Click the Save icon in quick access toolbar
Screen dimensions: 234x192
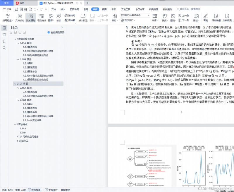pyautogui.click(x=16, y=9)
